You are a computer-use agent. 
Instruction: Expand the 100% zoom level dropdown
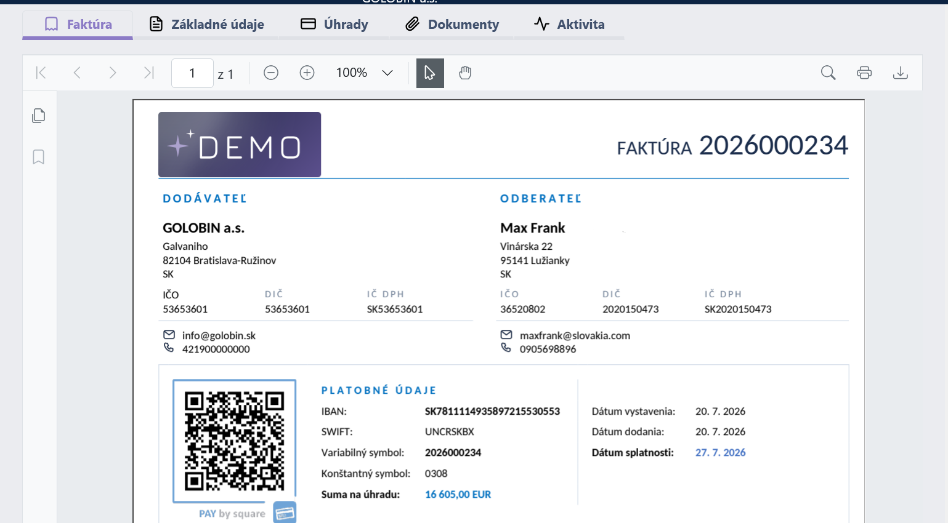(364, 73)
